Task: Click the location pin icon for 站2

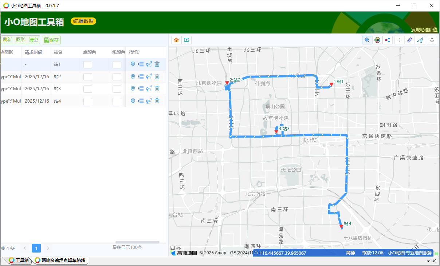Action: tap(133, 76)
